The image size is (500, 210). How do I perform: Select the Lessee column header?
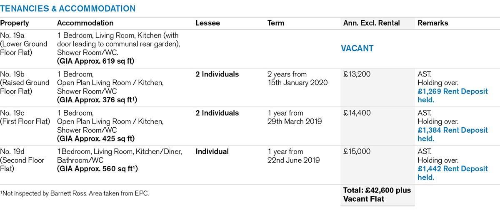(207, 23)
